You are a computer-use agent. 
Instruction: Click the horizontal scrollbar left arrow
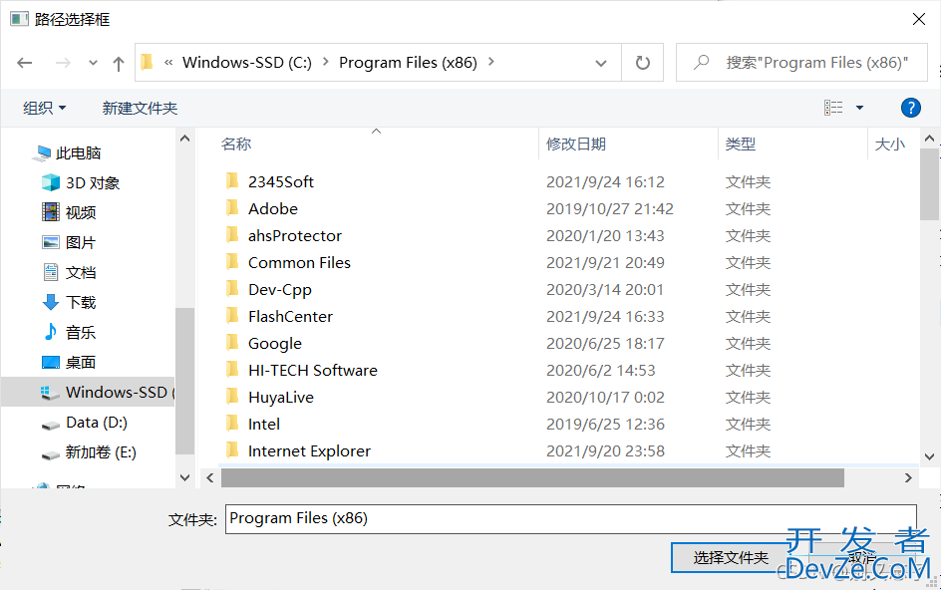(210, 477)
